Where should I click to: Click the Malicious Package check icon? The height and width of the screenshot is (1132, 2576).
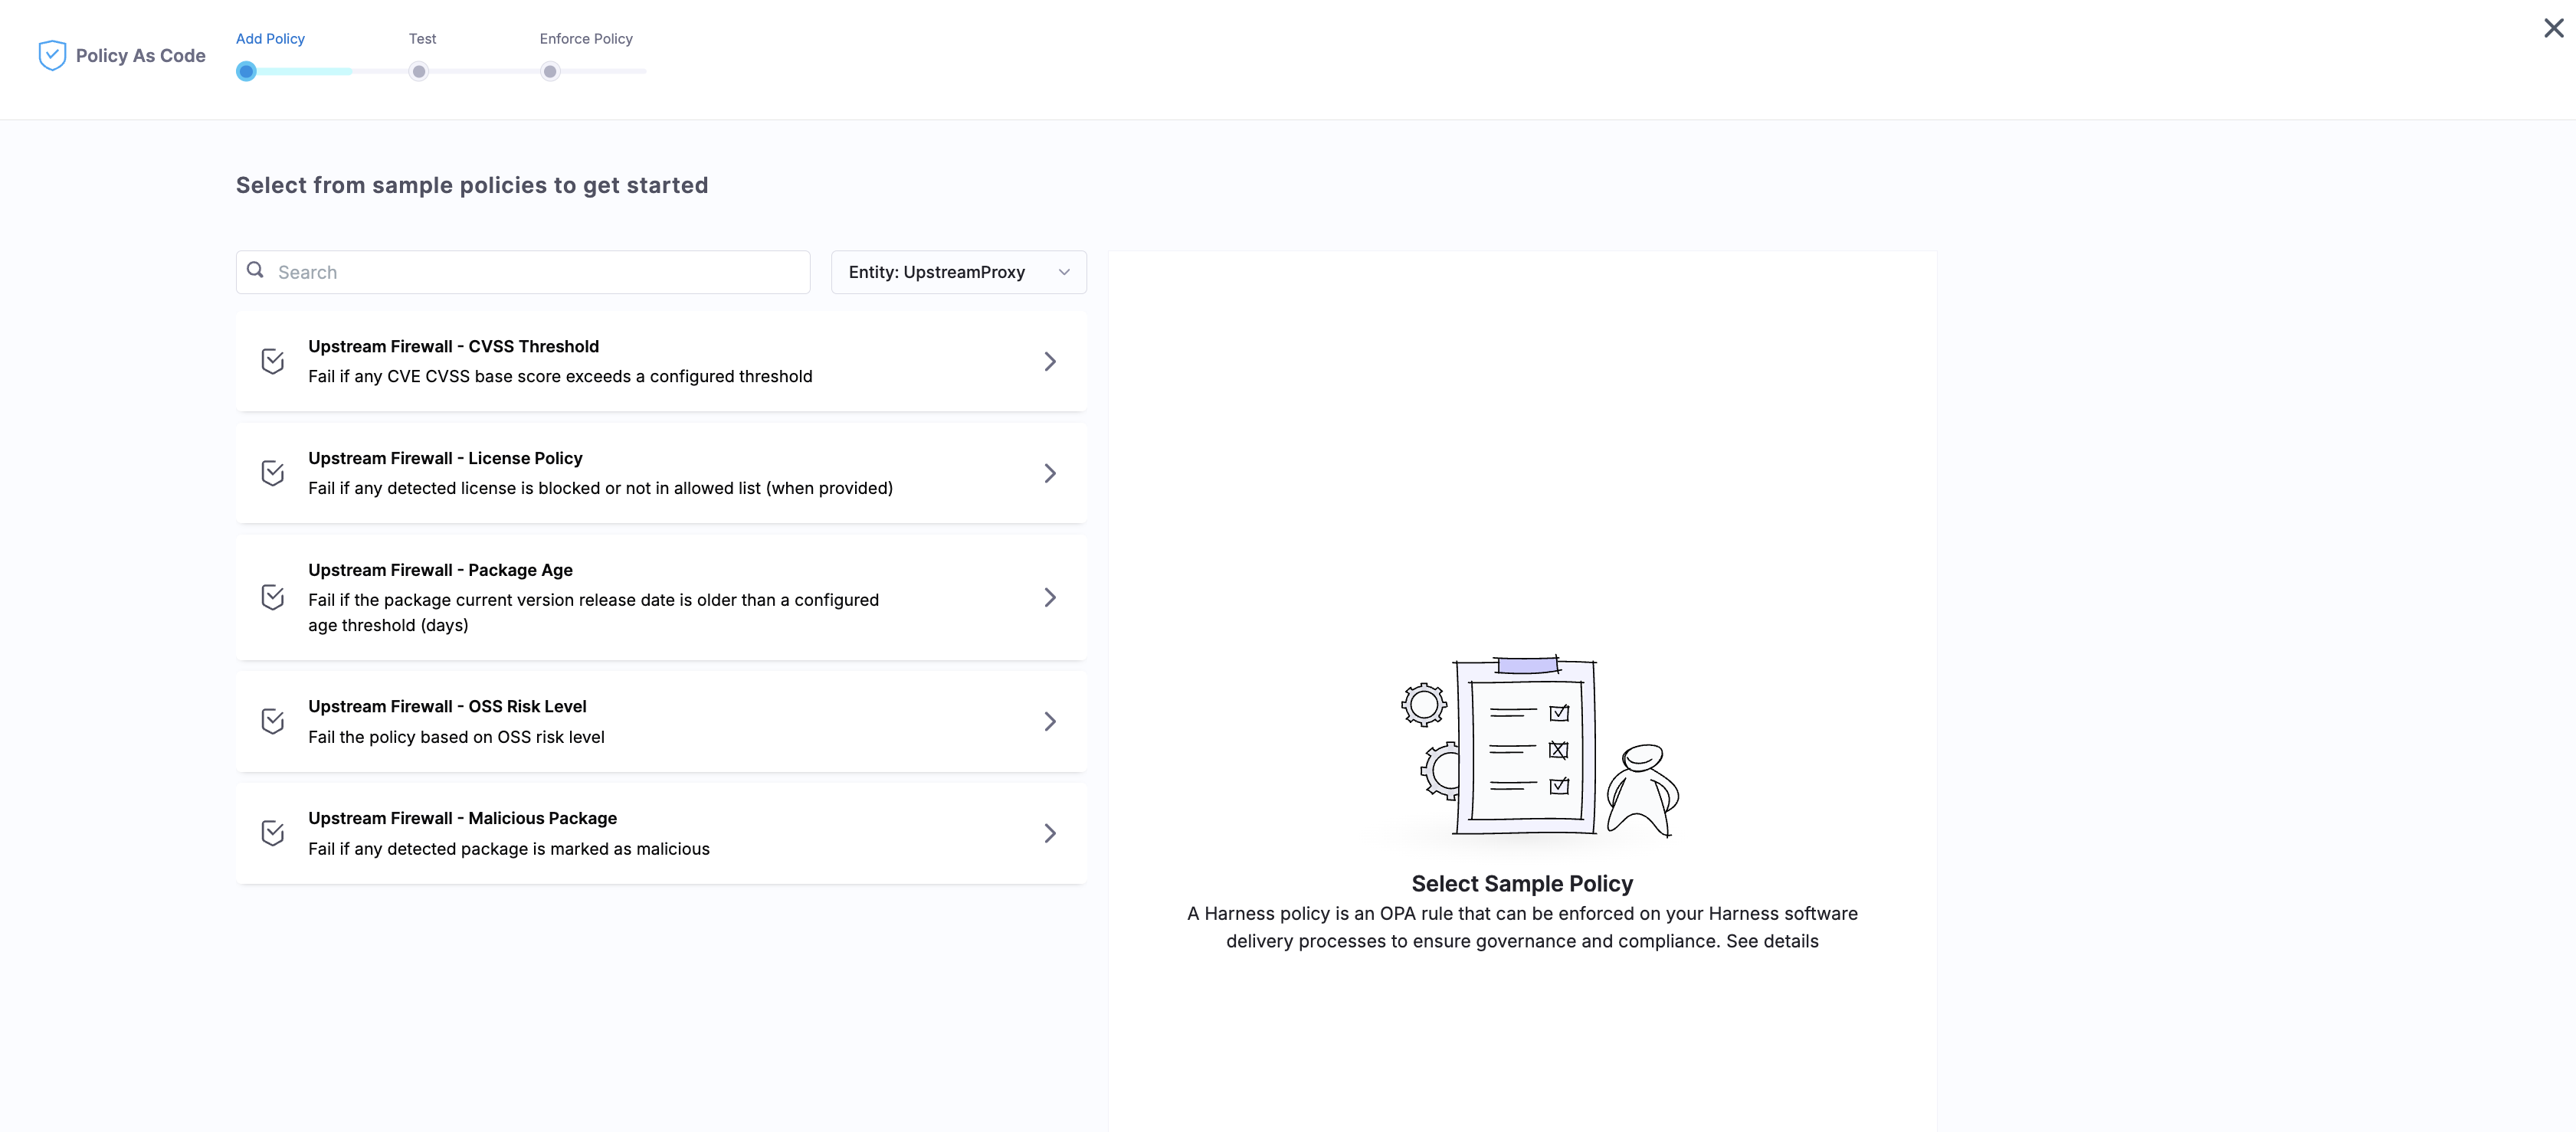[273, 833]
